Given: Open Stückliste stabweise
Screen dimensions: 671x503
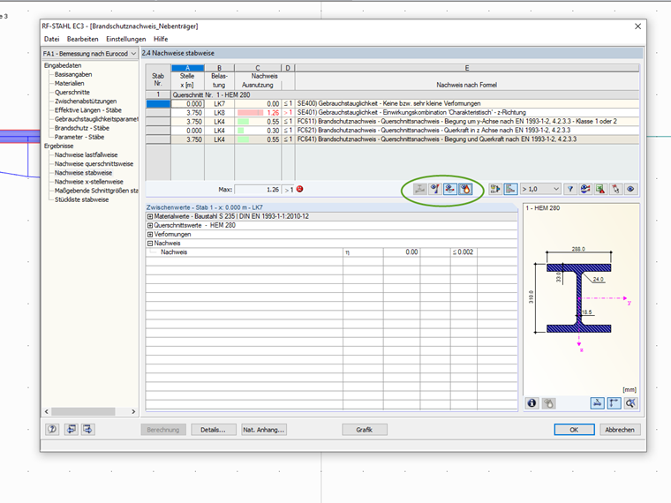Looking at the screenshot, I should tap(82, 200).
